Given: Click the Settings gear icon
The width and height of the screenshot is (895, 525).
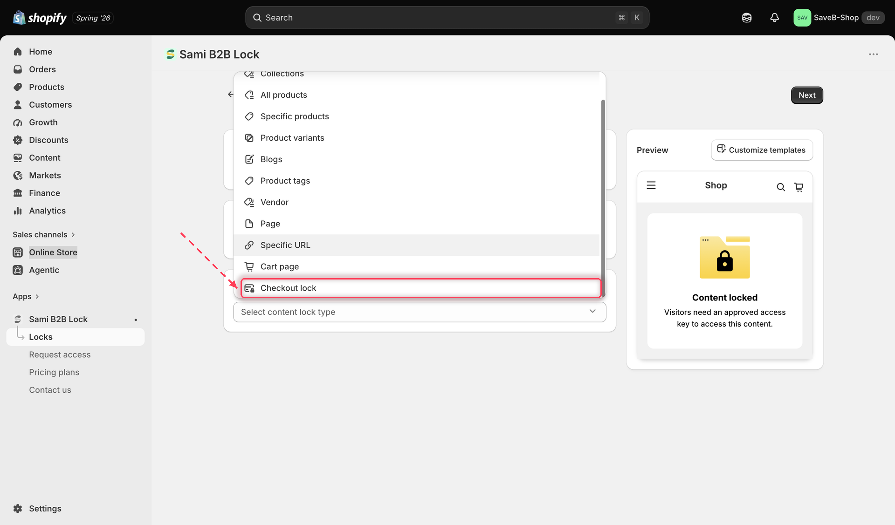Looking at the screenshot, I should [18, 509].
